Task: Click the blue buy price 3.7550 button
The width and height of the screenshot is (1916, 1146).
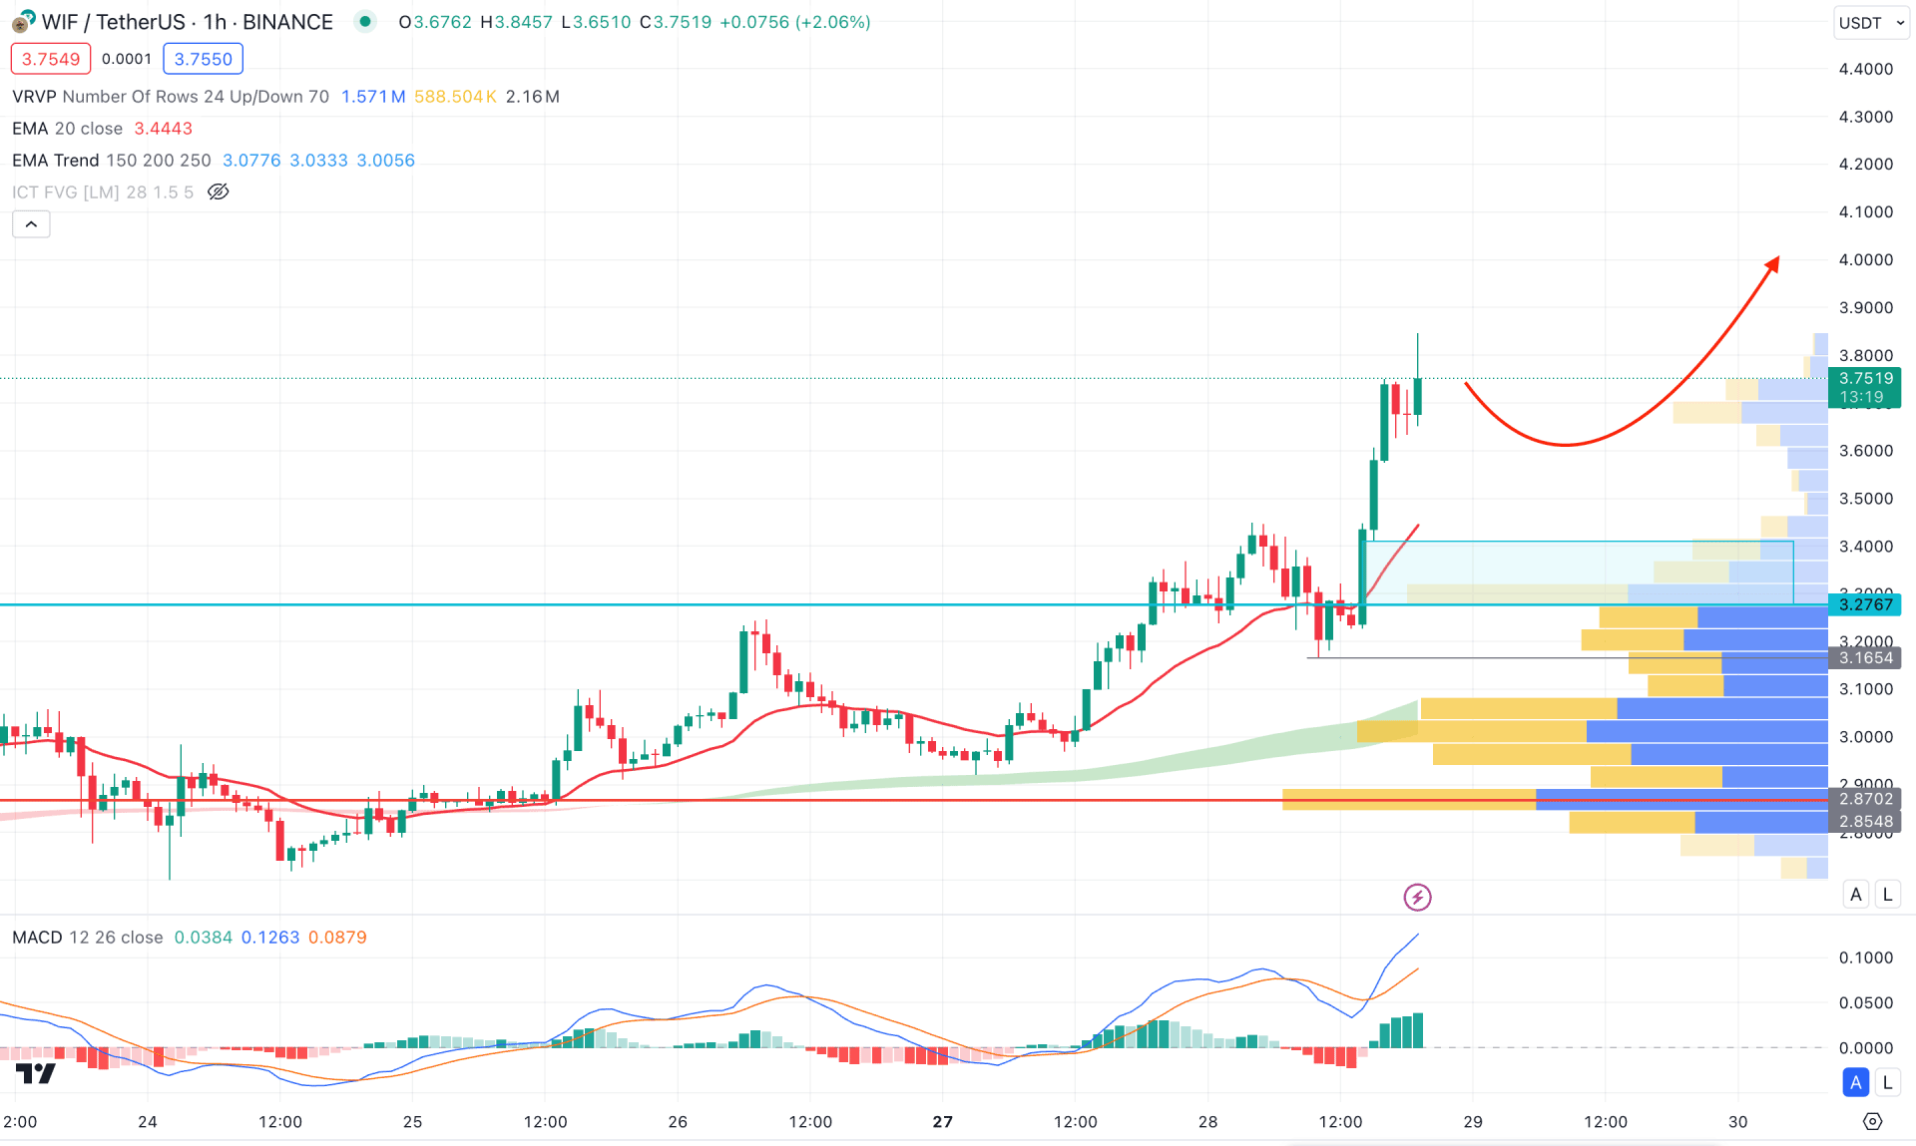Action: click(203, 59)
